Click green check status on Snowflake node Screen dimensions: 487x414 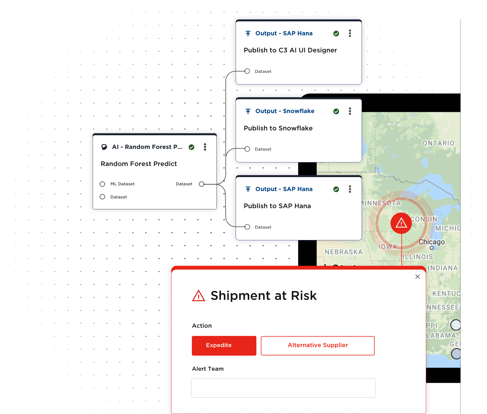coord(336,111)
